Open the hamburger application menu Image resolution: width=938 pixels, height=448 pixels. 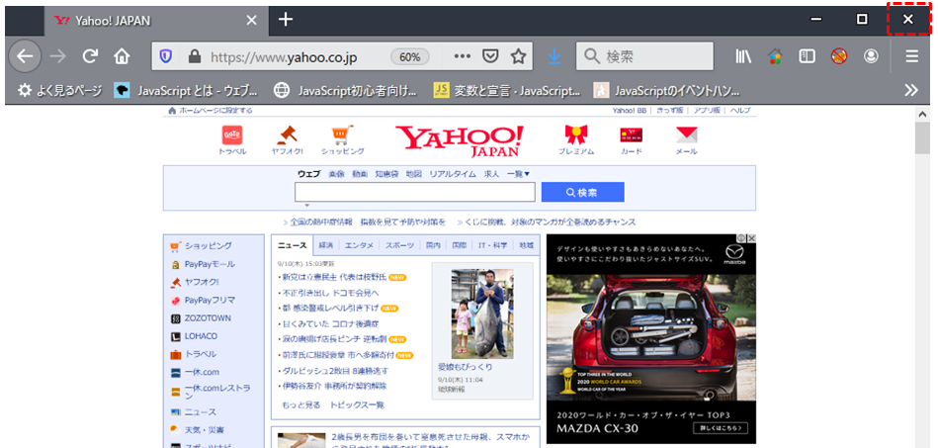(x=911, y=56)
